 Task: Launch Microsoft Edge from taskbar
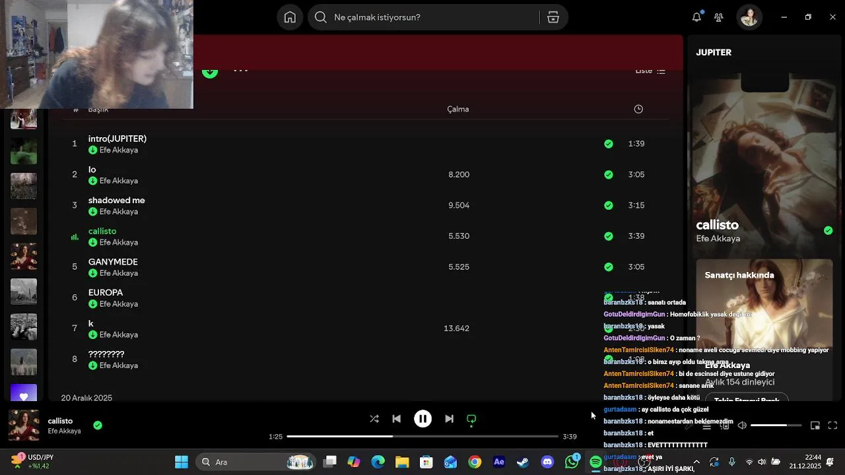coord(378,462)
